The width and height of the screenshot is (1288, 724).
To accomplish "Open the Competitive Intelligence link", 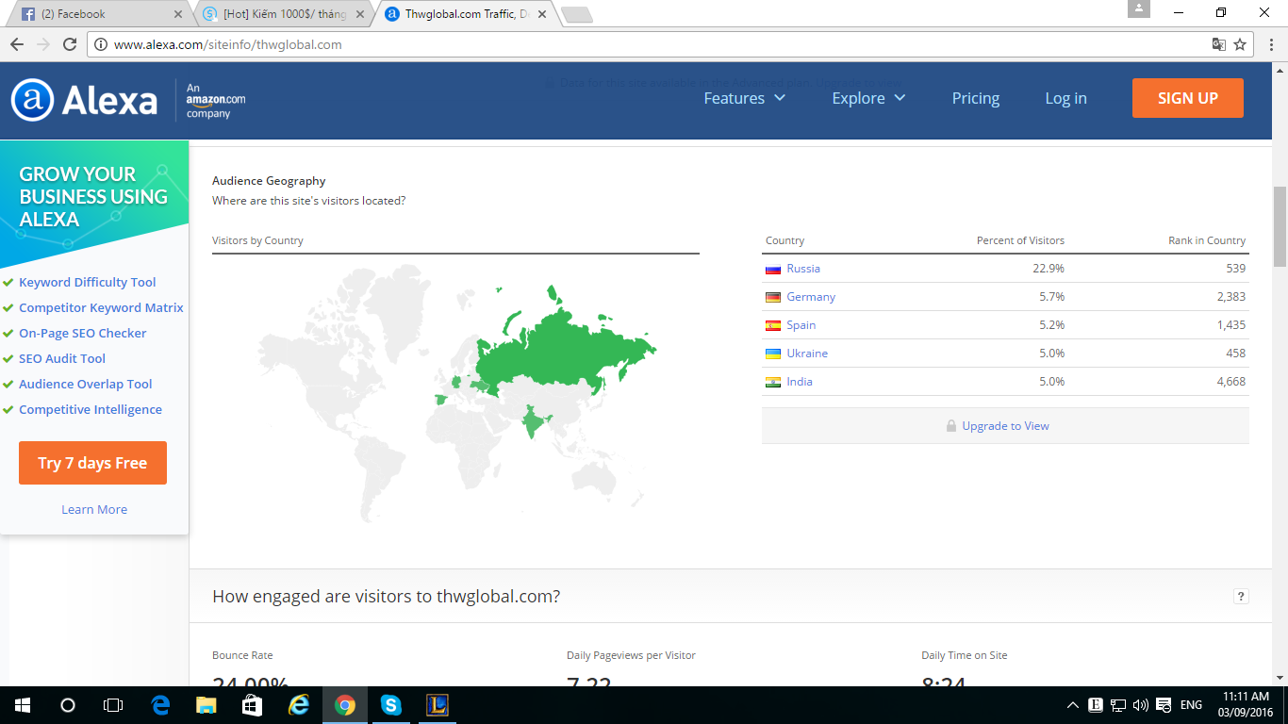I will (91, 409).
